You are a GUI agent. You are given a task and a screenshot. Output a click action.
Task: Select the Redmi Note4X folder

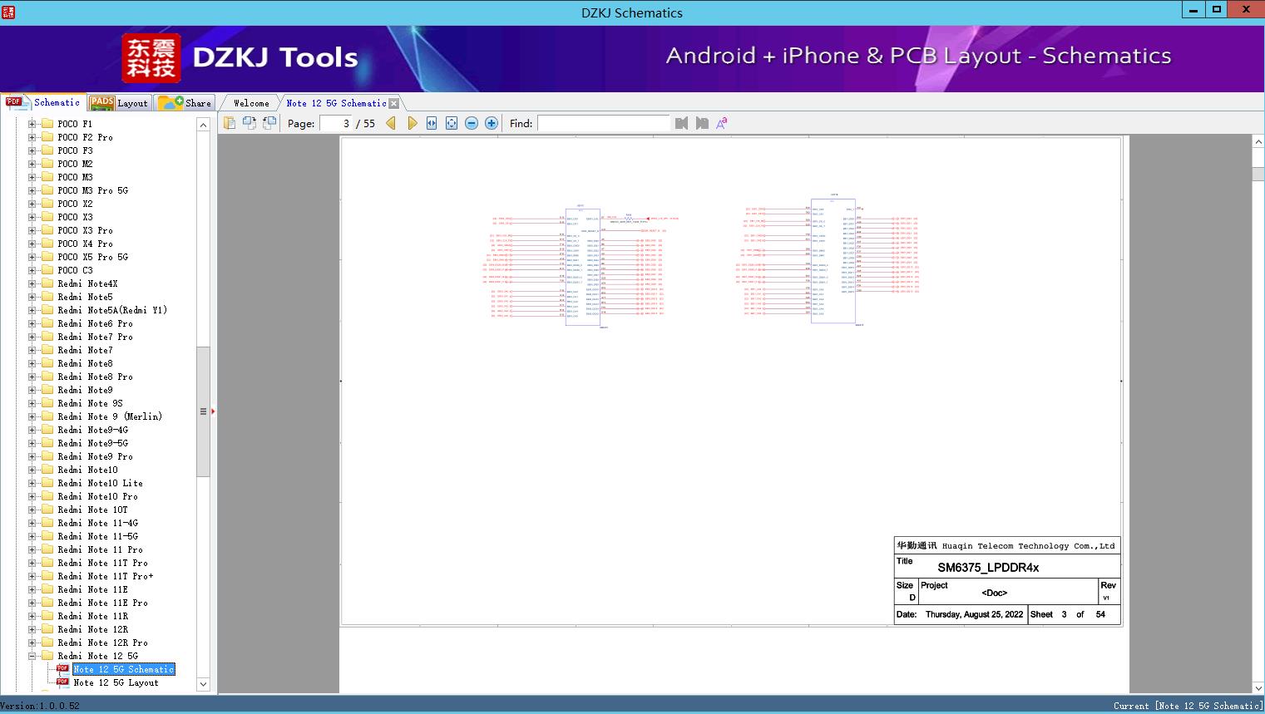pyautogui.click(x=87, y=283)
